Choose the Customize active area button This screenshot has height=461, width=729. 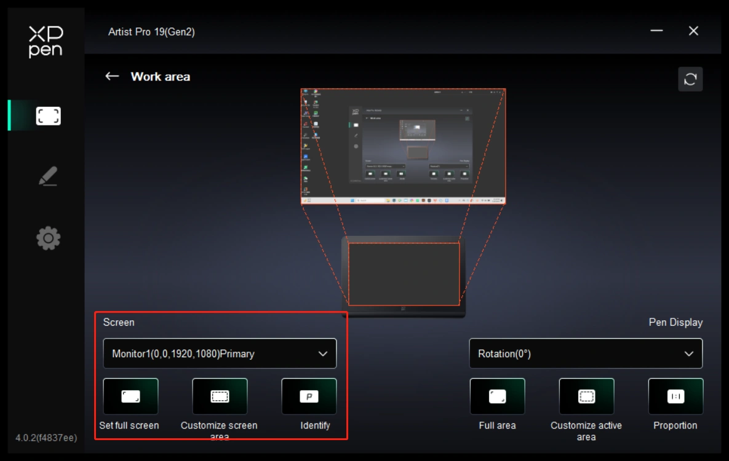tap(586, 396)
